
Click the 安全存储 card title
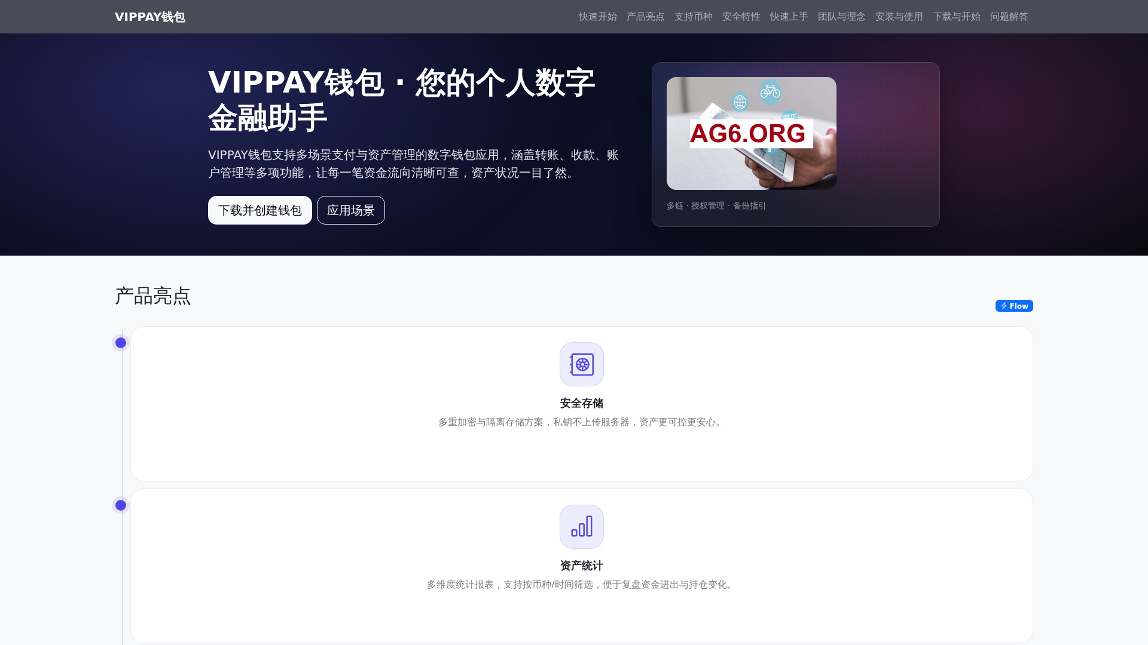[582, 403]
